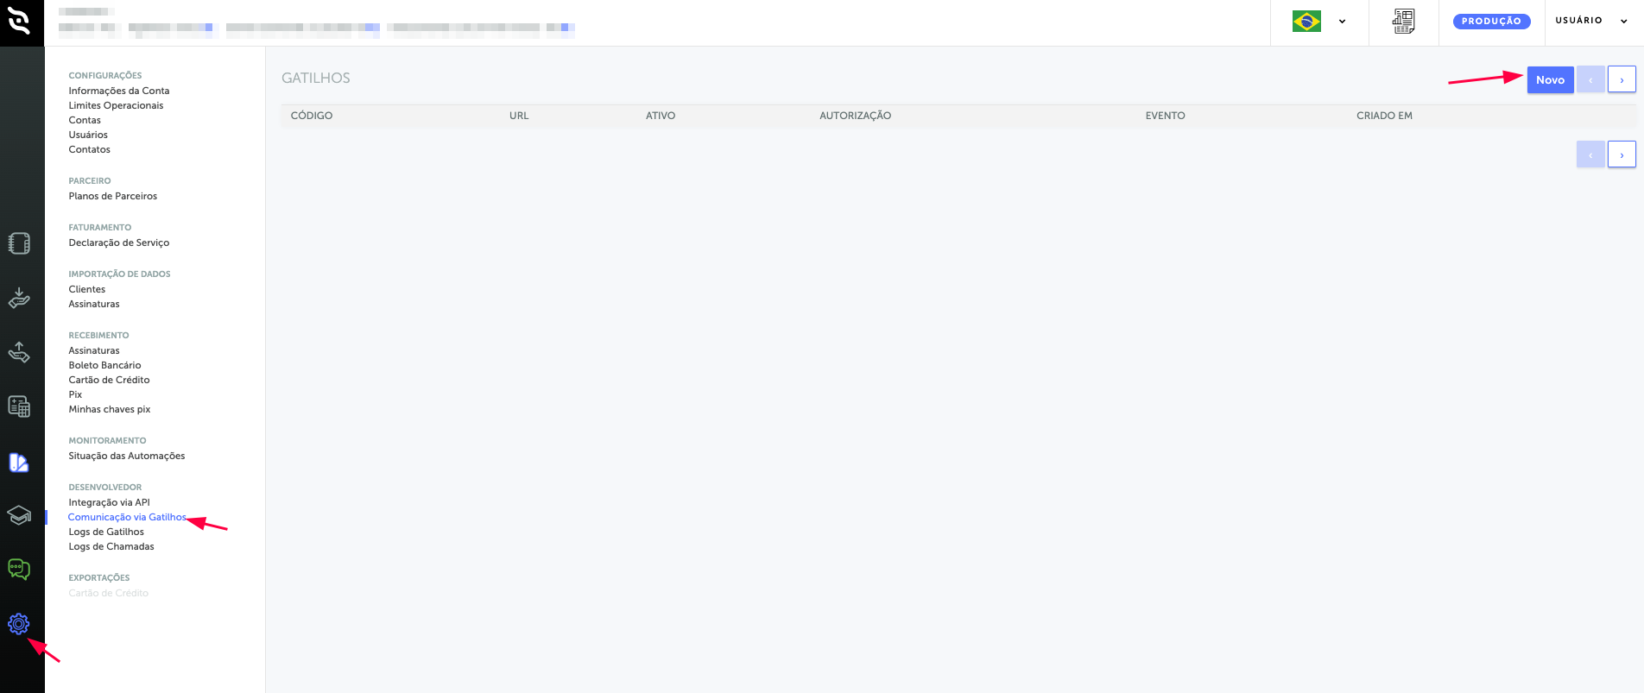The width and height of the screenshot is (1644, 693).
Task: Select Comunicação via Gatilhos
Action: coord(127,517)
